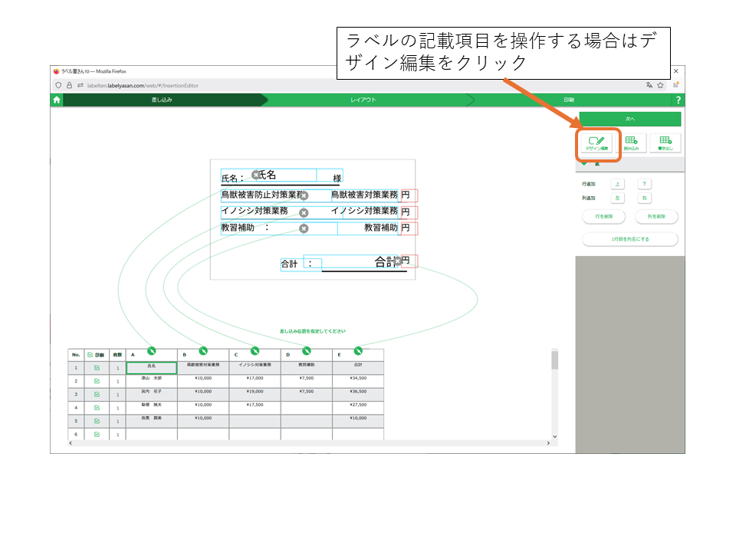Click the green link pin above column A
Image resolution: width=736 pixels, height=552 pixels.
tap(151, 350)
